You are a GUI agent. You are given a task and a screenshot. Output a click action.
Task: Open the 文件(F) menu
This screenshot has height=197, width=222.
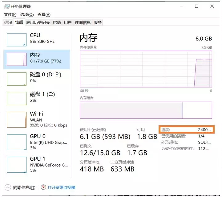10,14
